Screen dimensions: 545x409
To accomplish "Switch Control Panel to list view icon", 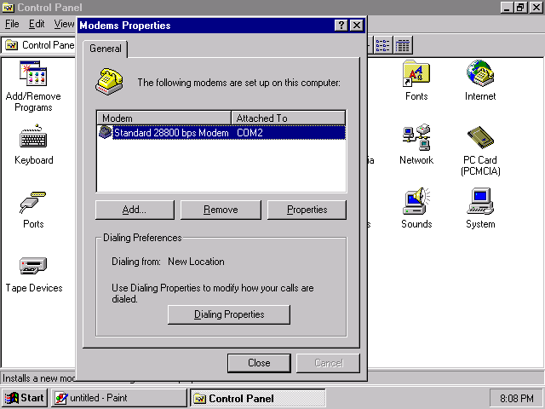I will click(x=382, y=45).
